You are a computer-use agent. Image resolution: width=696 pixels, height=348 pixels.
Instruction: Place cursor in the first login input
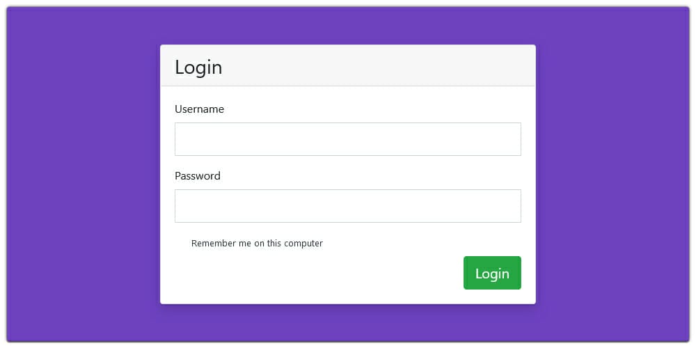tap(347, 139)
